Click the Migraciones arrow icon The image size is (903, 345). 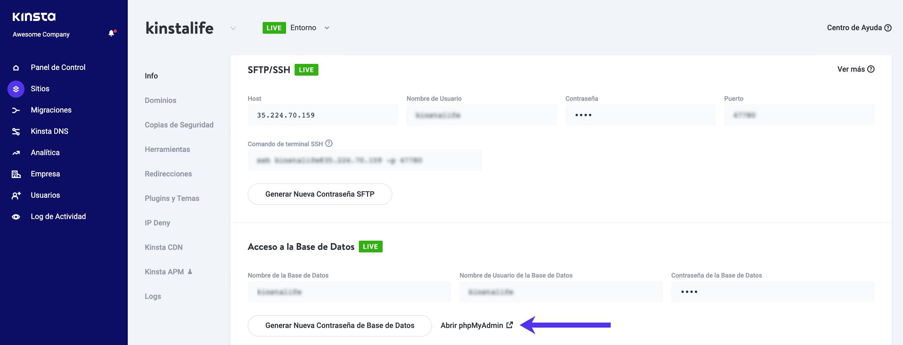pos(16,110)
